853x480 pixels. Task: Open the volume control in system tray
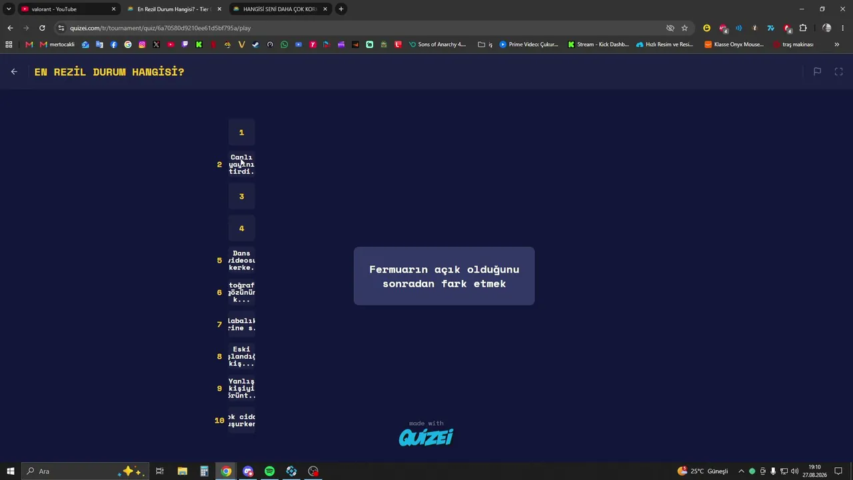(794, 471)
